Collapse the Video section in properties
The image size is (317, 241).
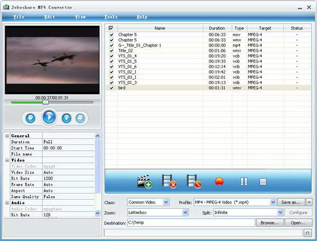point(7,160)
